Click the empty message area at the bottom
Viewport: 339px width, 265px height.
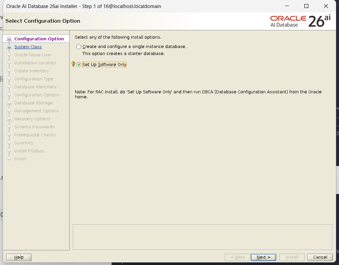202,237
